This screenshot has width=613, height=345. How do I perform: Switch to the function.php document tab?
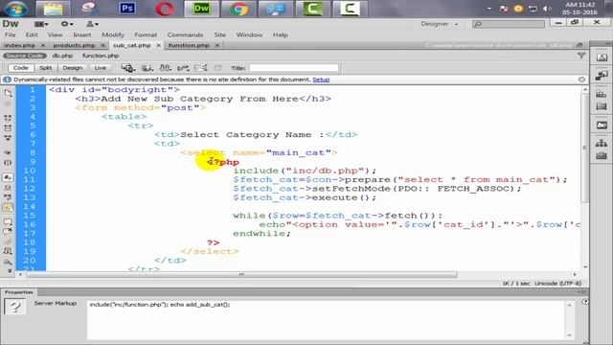[189, 45]
